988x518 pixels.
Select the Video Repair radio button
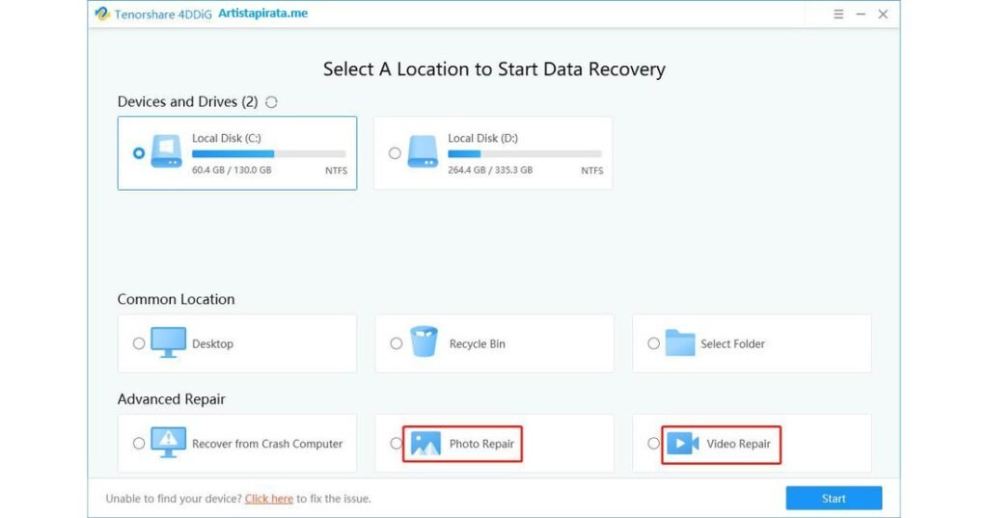point(653,444)
